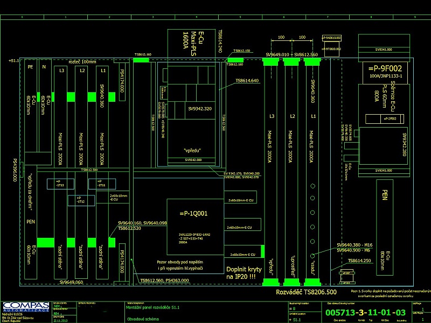Viewport: 431px width, 323px height.
Task: Select the "TS8612.560, PS4363.000" callout
Action: coord(164,280)
